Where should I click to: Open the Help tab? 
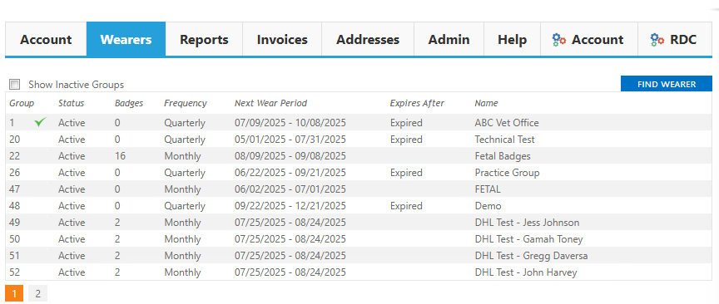pyautogui.click(x=512, y=39)
